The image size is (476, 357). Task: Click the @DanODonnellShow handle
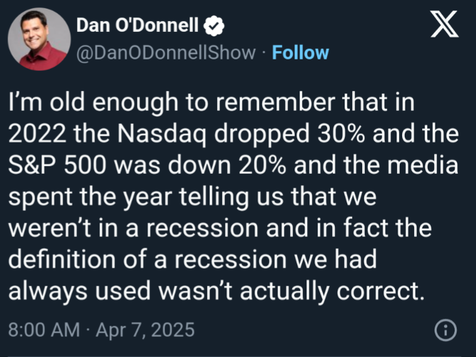166,53
